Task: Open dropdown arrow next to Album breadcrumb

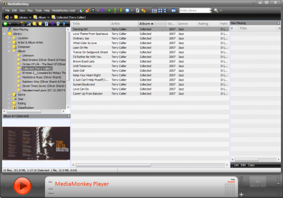Action: pos(48,17)
